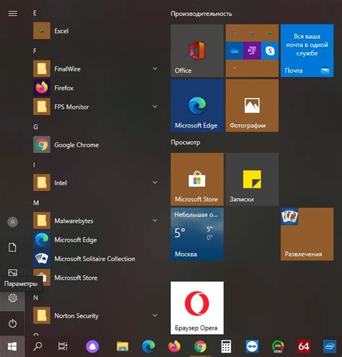
Task: Open Microsoft Edge on the taskbar
Action: (x=149, y=346)
